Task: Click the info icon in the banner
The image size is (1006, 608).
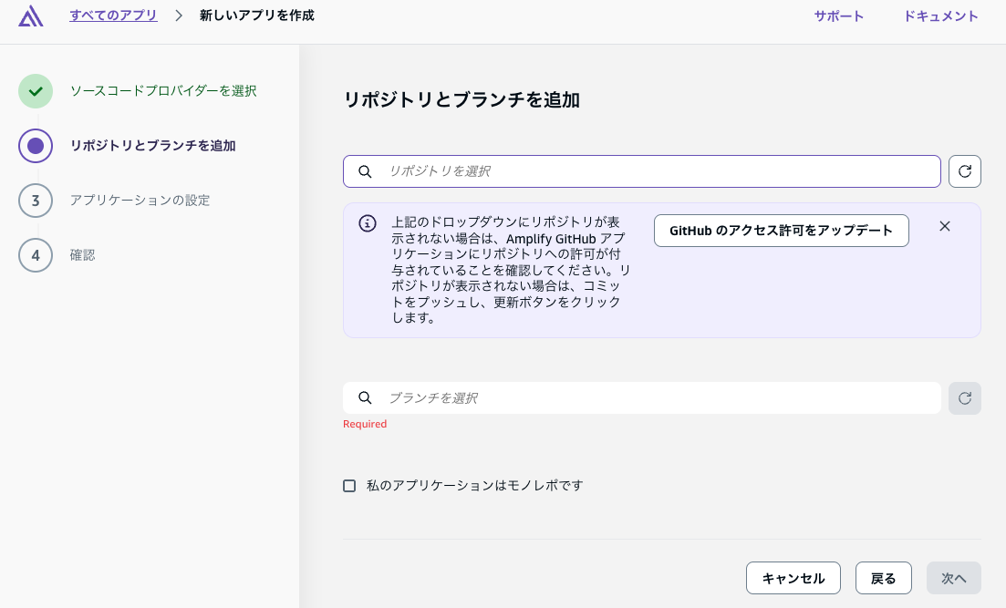Action: pyautogui.click(x=368, y=223)
